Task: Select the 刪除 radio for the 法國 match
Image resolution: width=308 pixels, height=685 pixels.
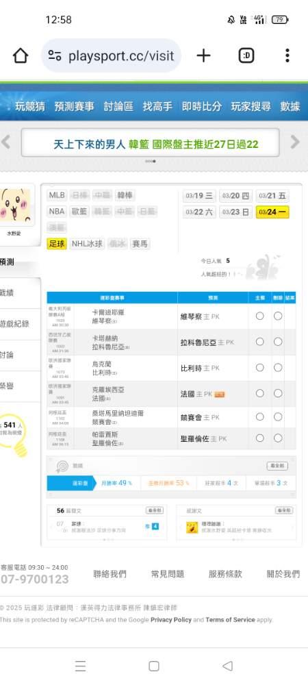Action: (x=278, y=393)
